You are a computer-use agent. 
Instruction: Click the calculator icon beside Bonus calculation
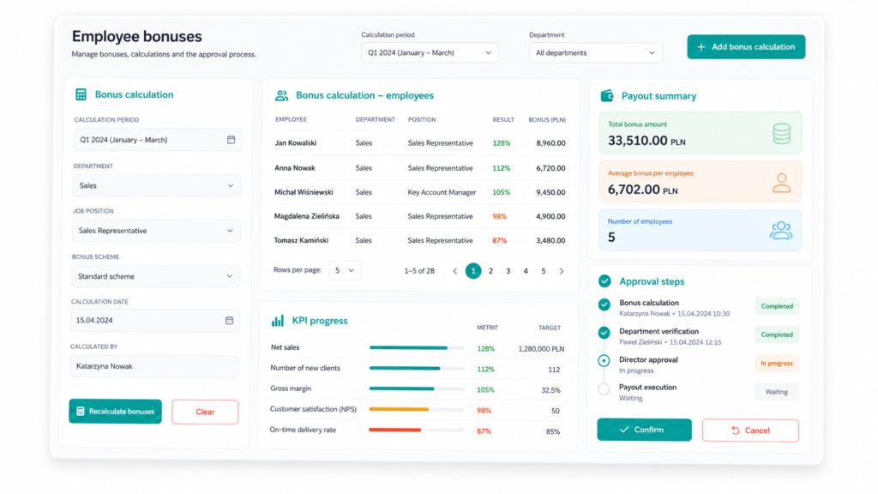pyautogui.click(x=81, y=94)
